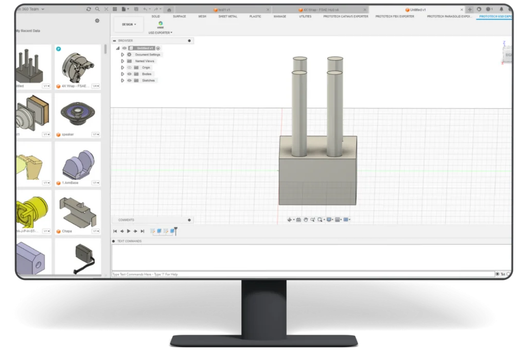Expand Document Settings in the browser
The width and height of the screenshot is (527, 351).
coord(122,54)
